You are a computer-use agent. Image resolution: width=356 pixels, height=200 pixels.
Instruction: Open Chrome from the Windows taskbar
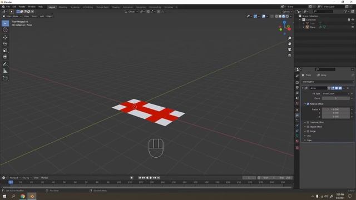pos(22,196)
